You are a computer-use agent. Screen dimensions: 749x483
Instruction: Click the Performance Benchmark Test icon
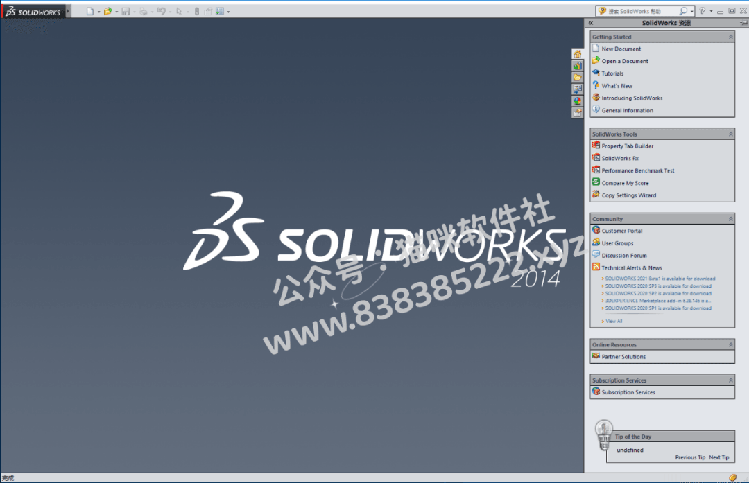[x=596, y=170]
